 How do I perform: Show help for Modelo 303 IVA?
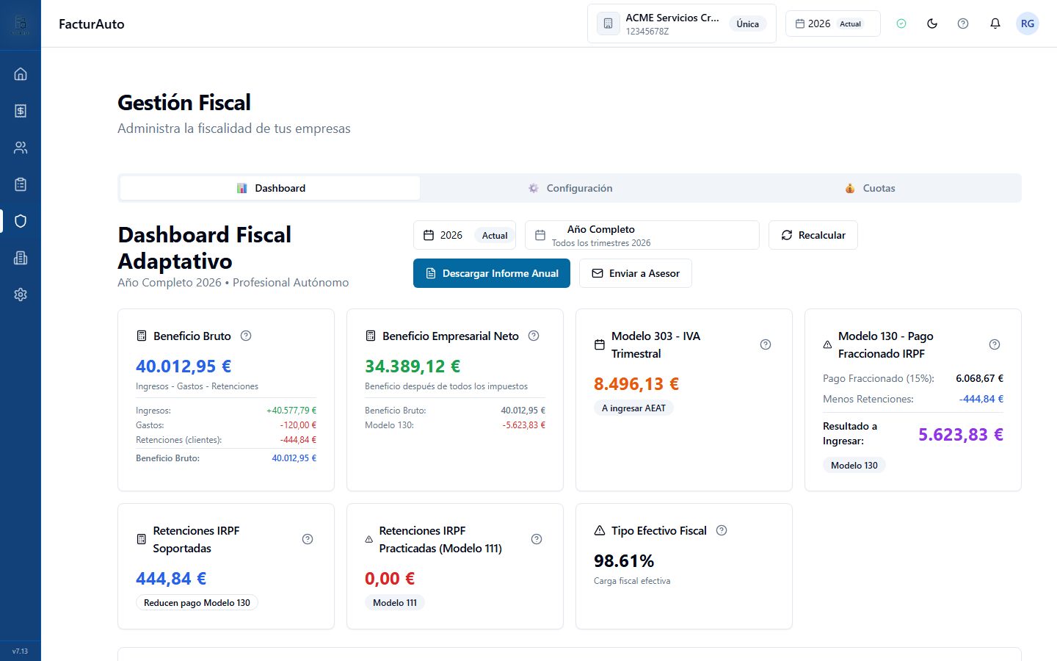[x=766, y=344]
